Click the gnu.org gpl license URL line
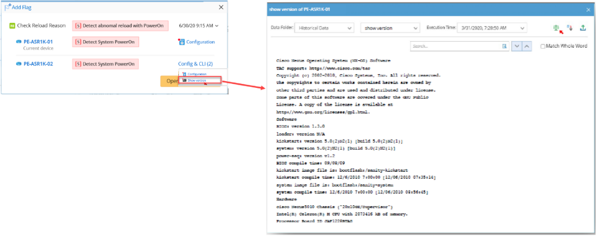This screenshot has height=236, width=597. [x=323, y=112]
